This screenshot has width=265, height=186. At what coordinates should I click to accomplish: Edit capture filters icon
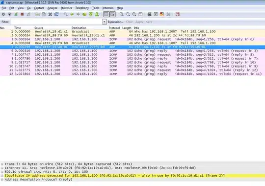pos(149,14)
